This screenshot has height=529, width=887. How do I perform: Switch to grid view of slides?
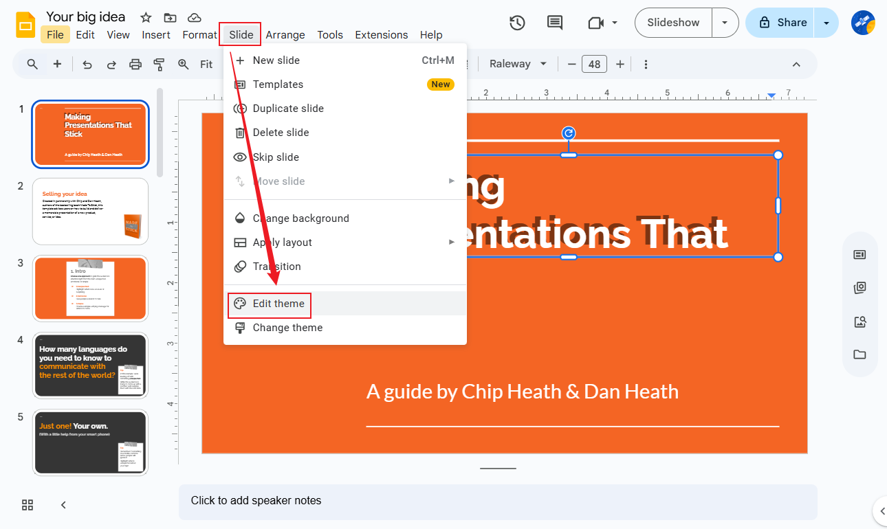click(x=28, y=504)
